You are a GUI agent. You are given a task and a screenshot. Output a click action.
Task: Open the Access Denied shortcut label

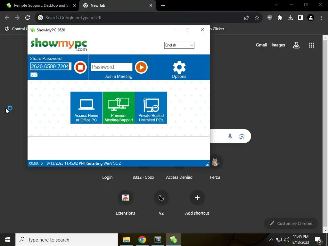pyautogui.click(x=179, y=177)
